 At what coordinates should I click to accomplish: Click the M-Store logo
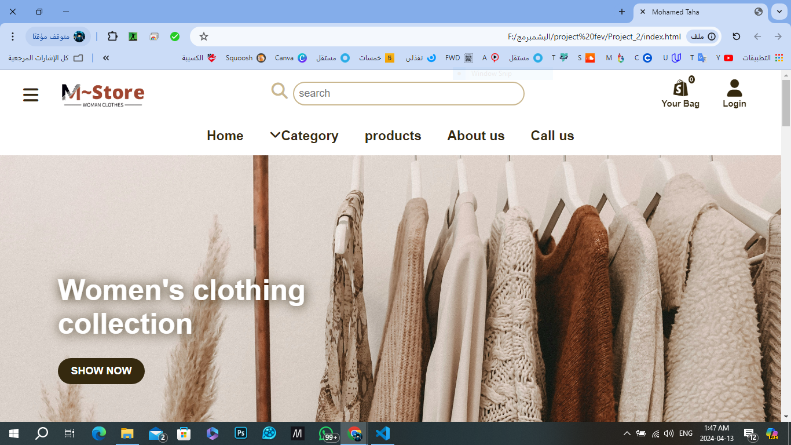[x=103, y=95]
